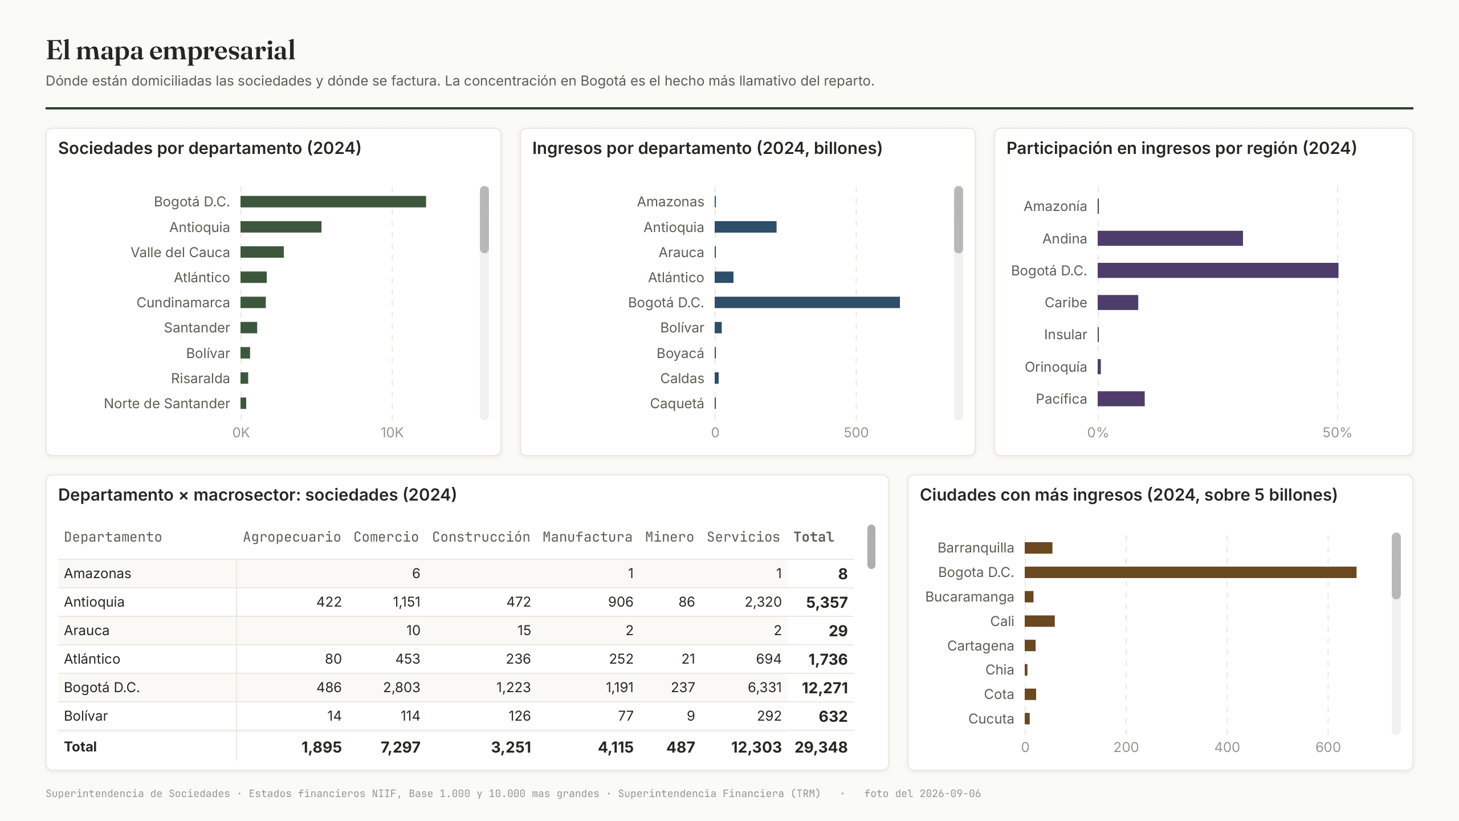Click the 1,736 Atlántico total cell

[828, 660]
